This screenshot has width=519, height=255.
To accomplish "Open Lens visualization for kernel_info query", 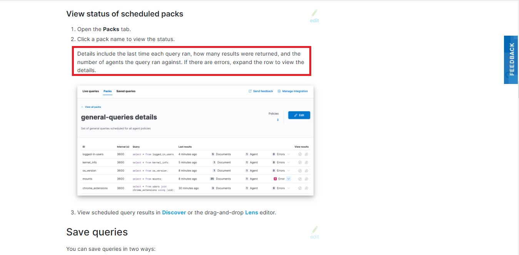I will 306,162.
